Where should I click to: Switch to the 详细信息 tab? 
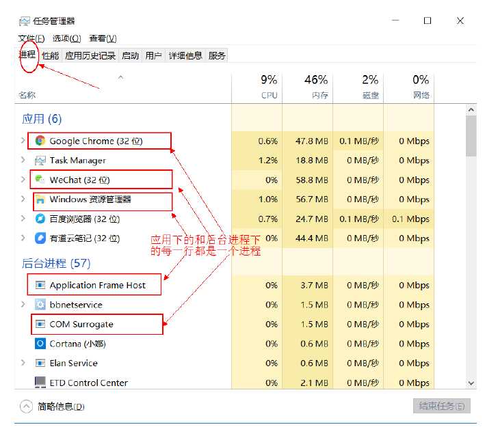point(185,55)
